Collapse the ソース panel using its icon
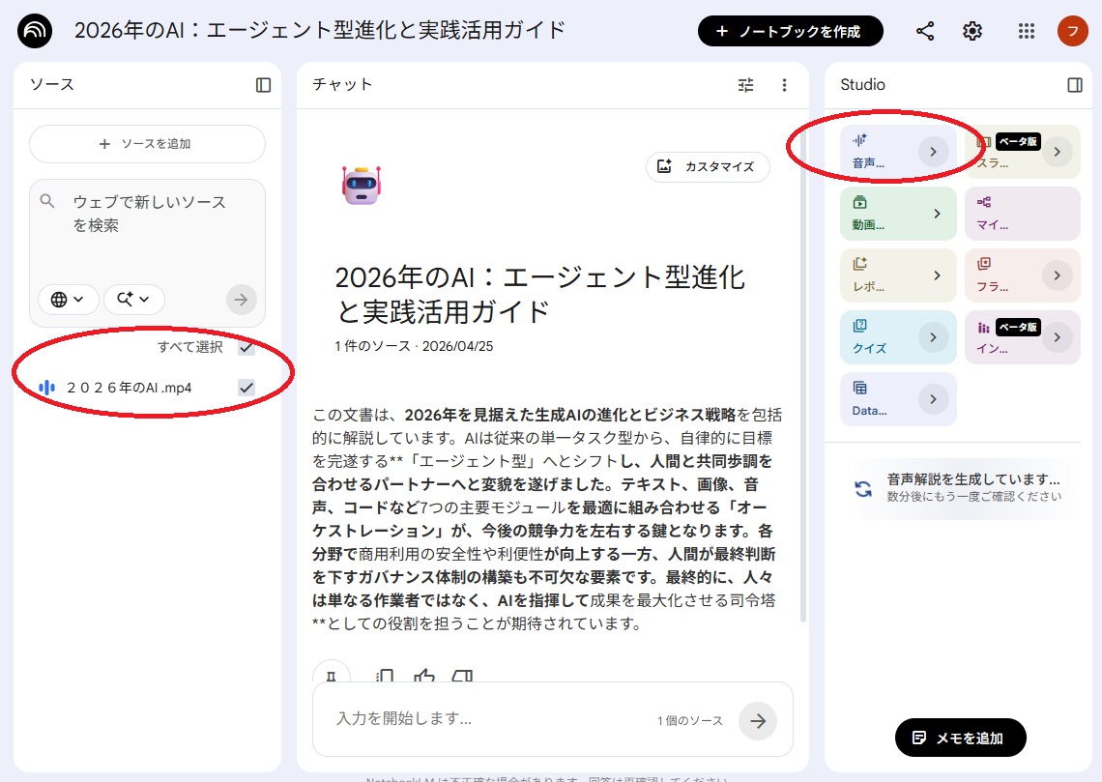This screenshot has width=1102, height=782. pyautogui.click(x=263, y=85)
